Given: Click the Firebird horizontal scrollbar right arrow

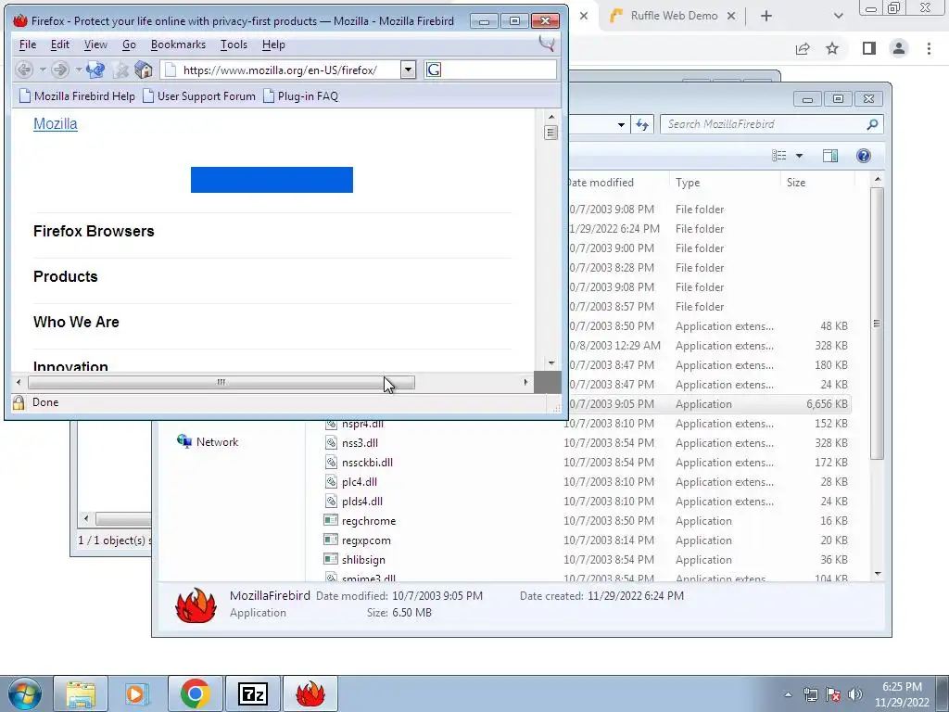Looking at the screenshot, I should pos(525,382).
